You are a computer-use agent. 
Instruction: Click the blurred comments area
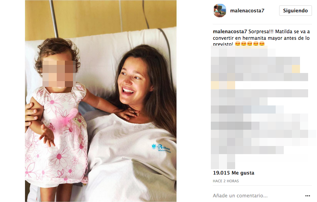click(x=263, y=107)
